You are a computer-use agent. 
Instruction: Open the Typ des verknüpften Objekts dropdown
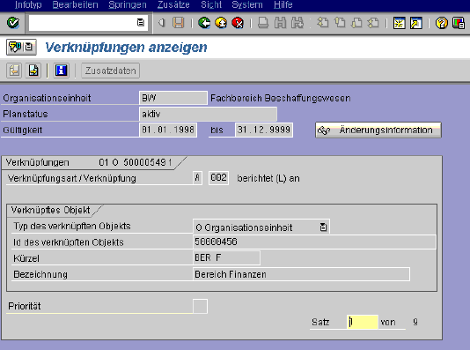pos(323,227)
